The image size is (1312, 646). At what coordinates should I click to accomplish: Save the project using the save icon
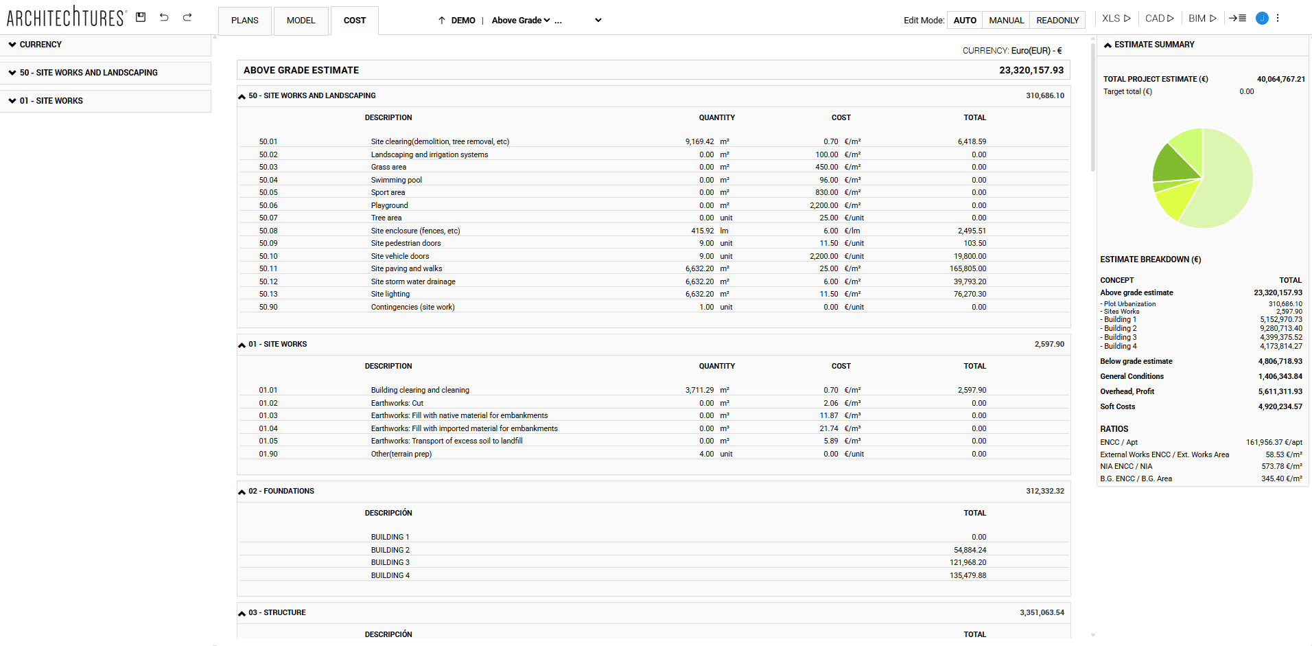point(141,17)
